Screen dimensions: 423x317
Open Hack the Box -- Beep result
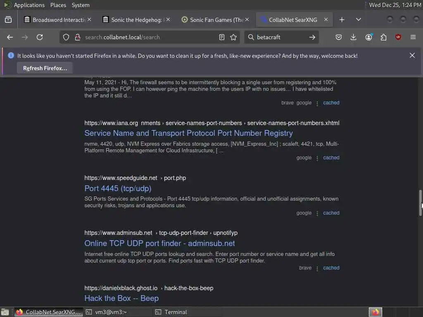pyautogui.click(x=121, y=298)
